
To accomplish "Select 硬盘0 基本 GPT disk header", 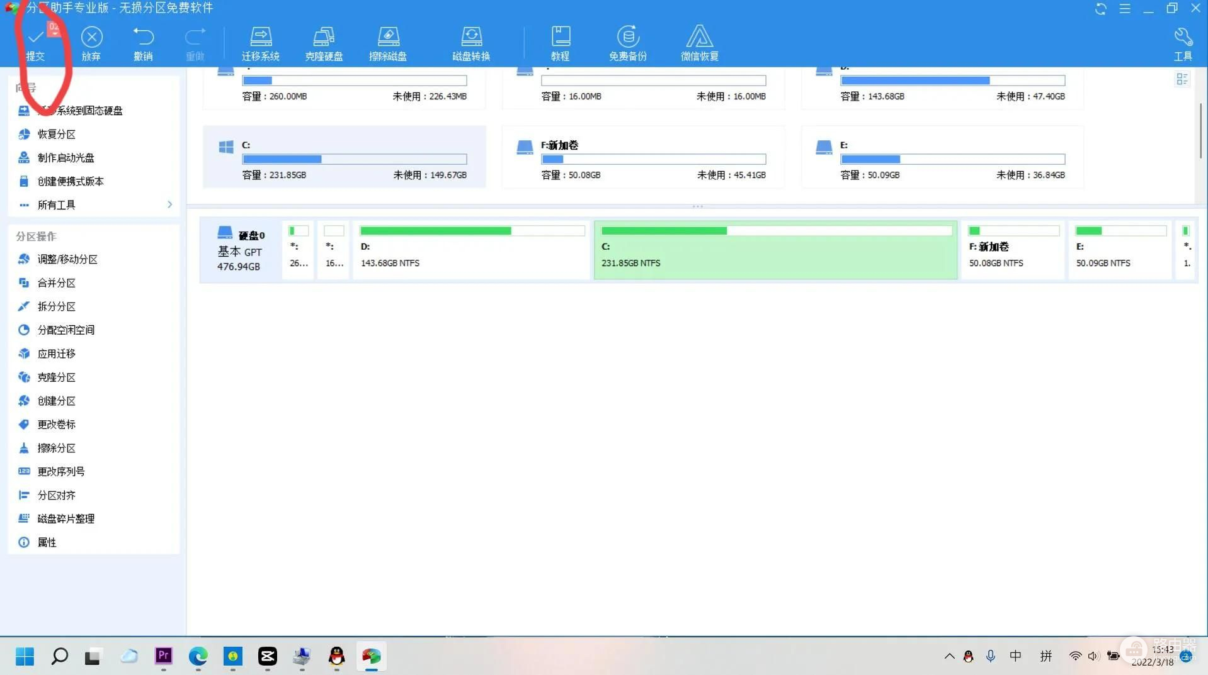I will tap(241, 250).
